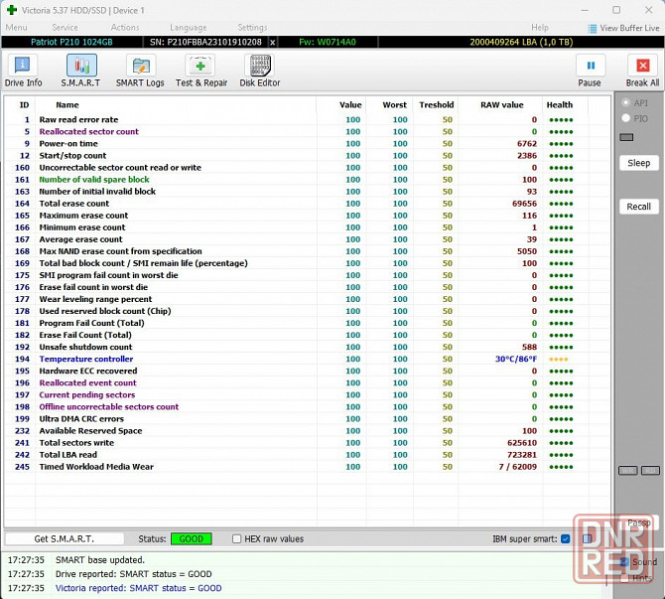Open View Buffer Live
The image size is (665, 599).
[623, 28]
